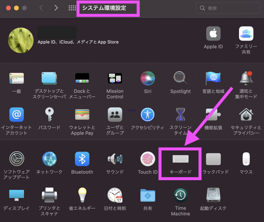Click the show-all grid button
264x222 pixels.
click(x=72, y=8)
